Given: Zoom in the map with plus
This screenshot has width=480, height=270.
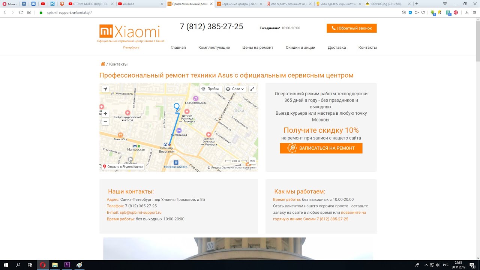Looking at the screenshot, I should (x=105, y=114).
